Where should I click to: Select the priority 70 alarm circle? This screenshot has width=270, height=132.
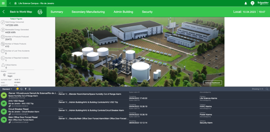pyautogui.click(x=4, y=120)
